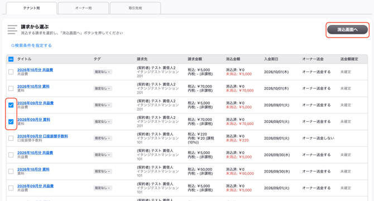
Task: Click the オーナー送金しない cell
Action: pos(318,138)
